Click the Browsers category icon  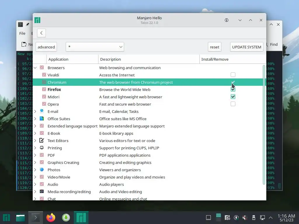click(42, 67)
